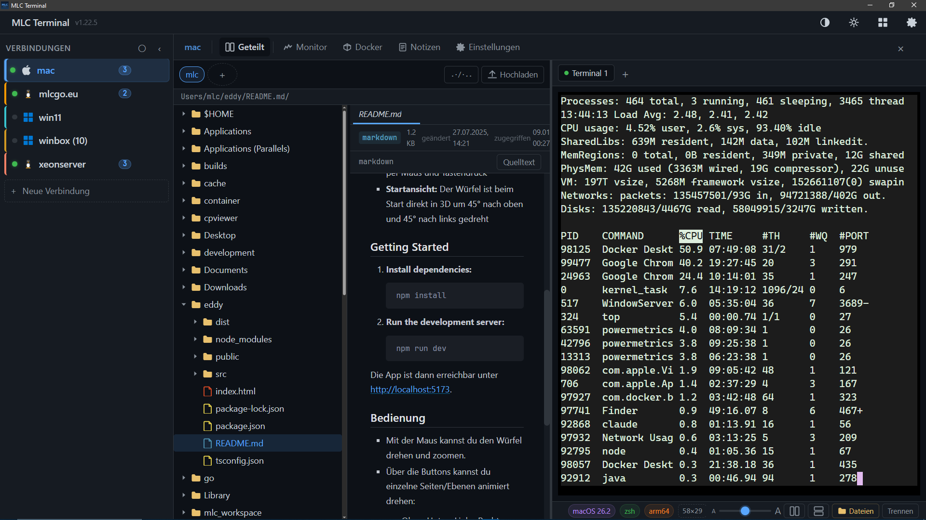This screenshot has height=520, width=926.
Task: Open the settings gear icon top right
Action: tap(912, 22)
